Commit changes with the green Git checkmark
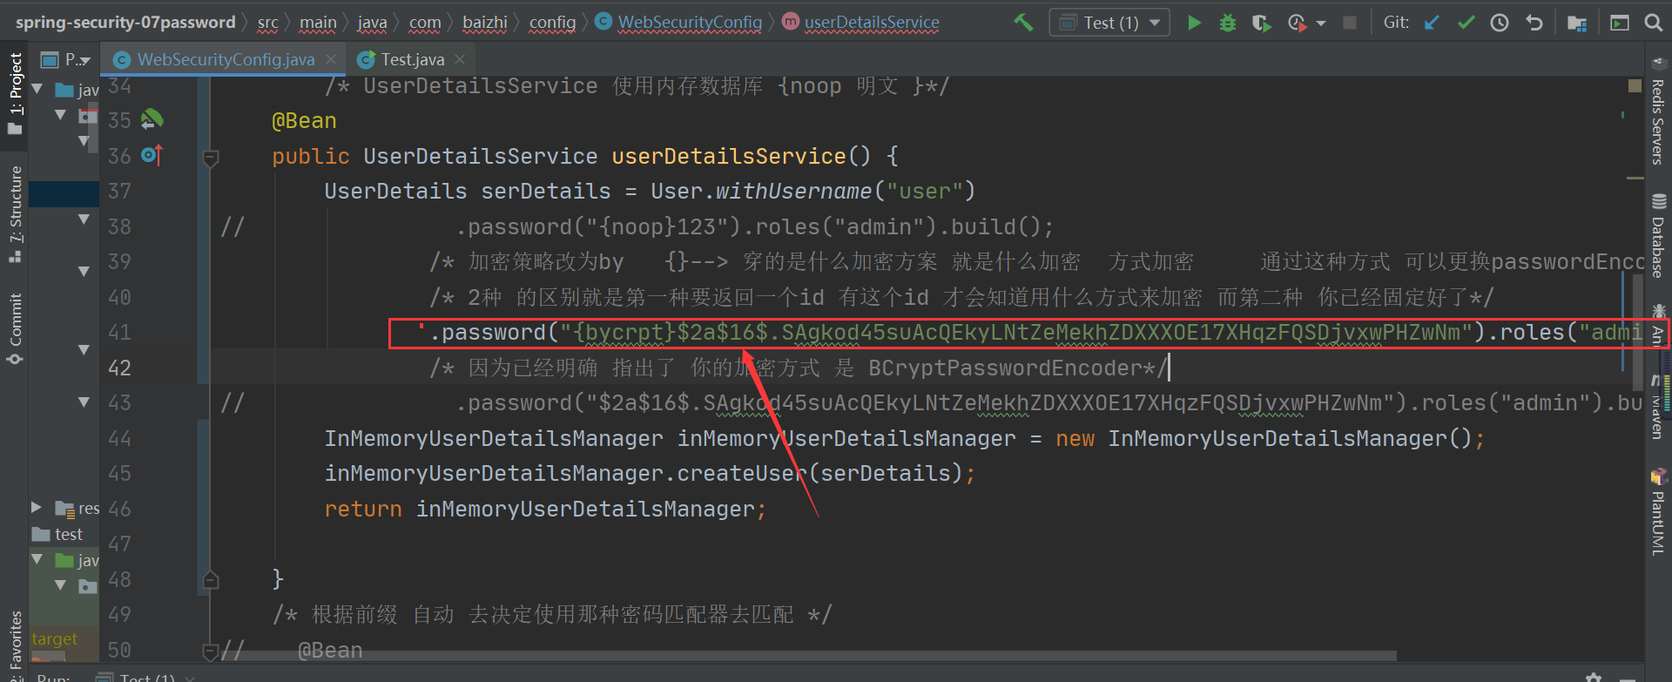Screen dimensions: 1672x682 [1466, 23]
